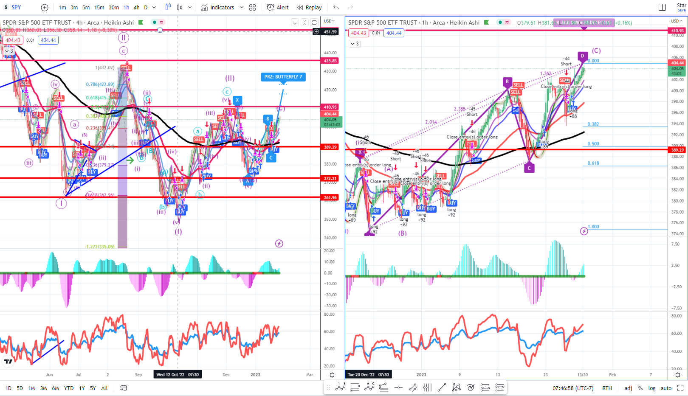Image resolution: width=688 pixels, height=396 pixels.
Task: Click the horizontal line handle at the top of the 4h chart
Action: pyautogui.click(x=160, y=30)
